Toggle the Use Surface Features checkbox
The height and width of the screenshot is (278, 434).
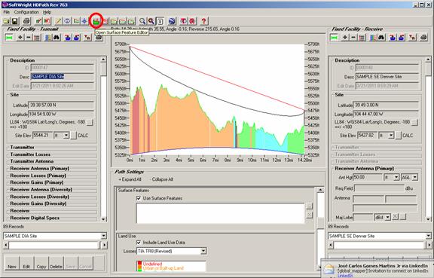pyautogui.click(x=139, y=198)
